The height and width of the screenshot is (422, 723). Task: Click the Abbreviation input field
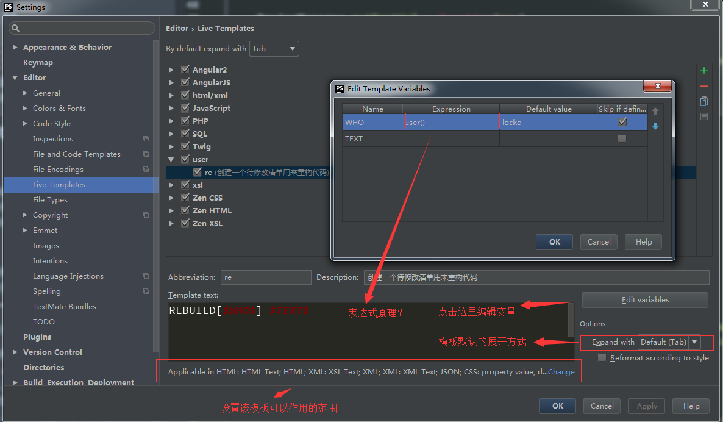pos(266,277)
